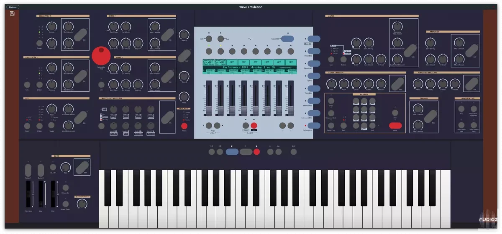The width and height of the screenshot is (502, 234).
Task: Click the Oscillator 1 Semitone knob
Action: click(51, 42)
